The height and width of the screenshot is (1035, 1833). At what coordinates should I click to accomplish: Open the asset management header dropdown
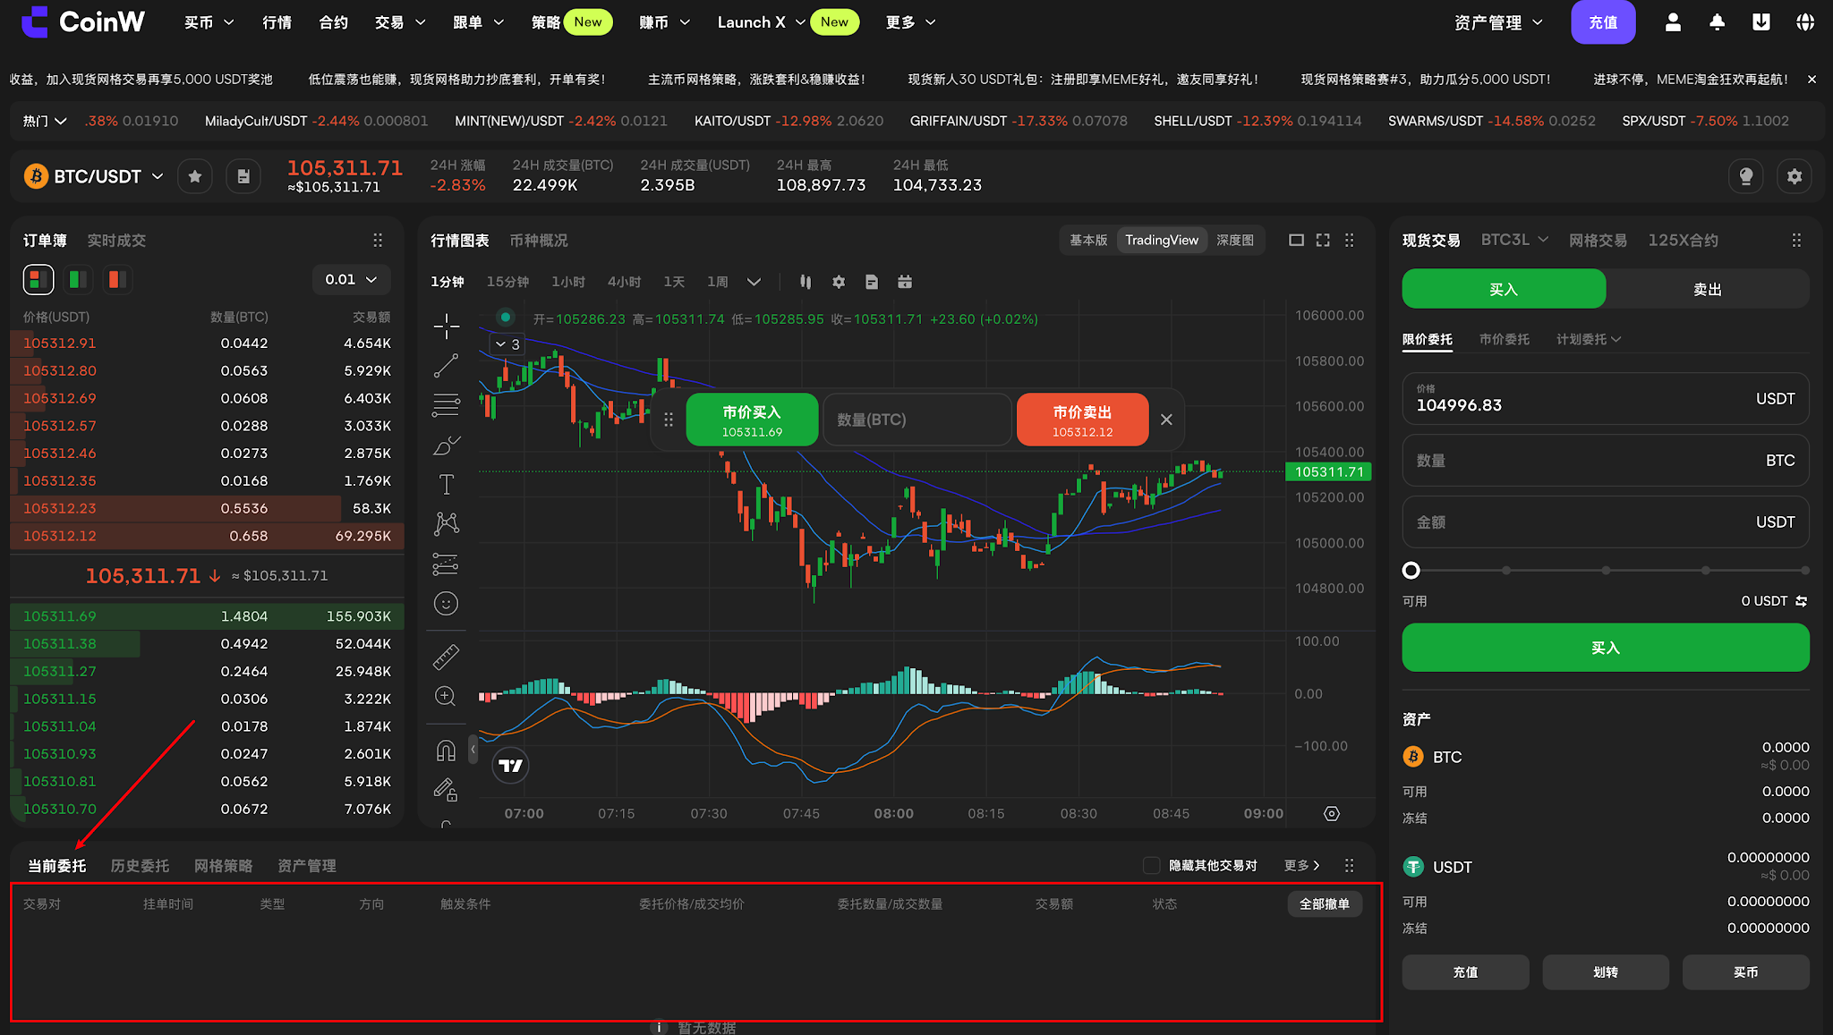point(1498,22)
